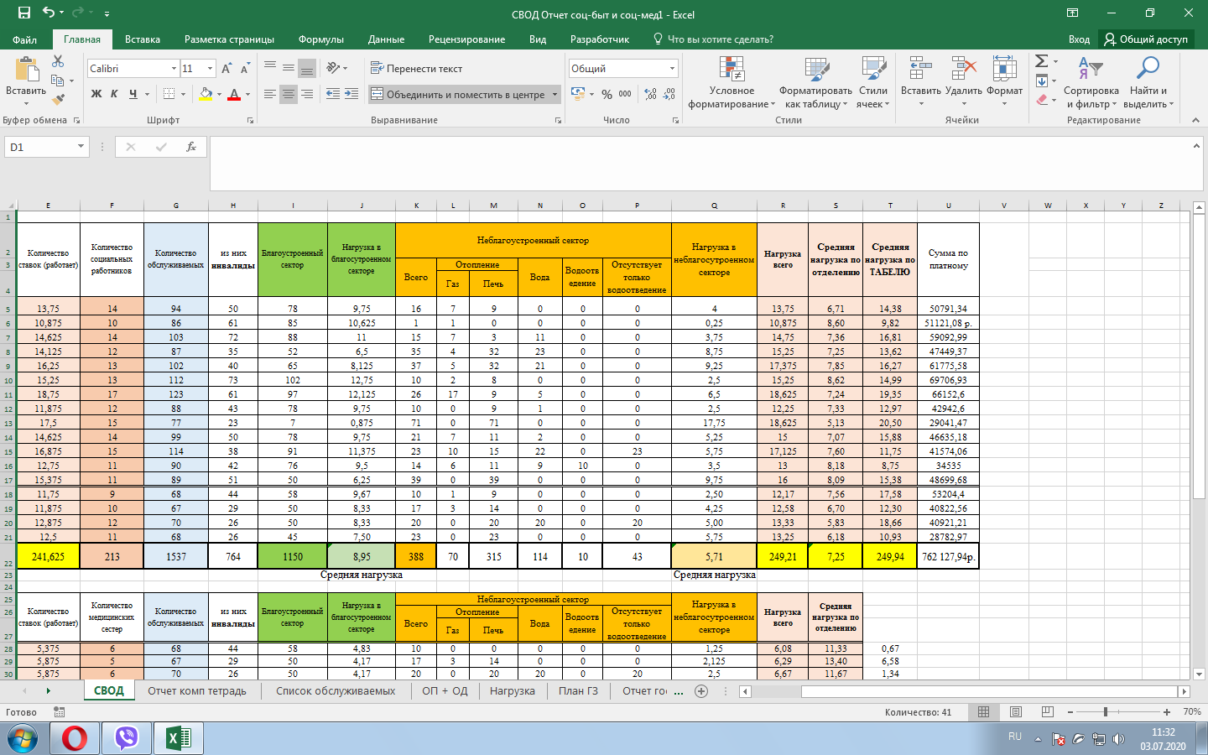Align cell text to the right
1208x755 pixels.
pos(307,94)
